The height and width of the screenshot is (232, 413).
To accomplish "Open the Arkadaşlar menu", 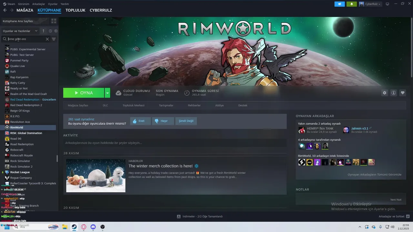I will [x=39, y=4].
